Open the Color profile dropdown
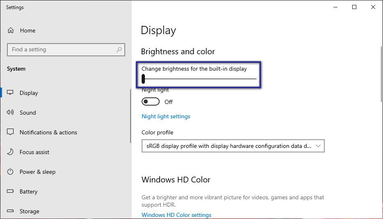Image resolution: width=383 pixels, height=219 pixels. 232,146
